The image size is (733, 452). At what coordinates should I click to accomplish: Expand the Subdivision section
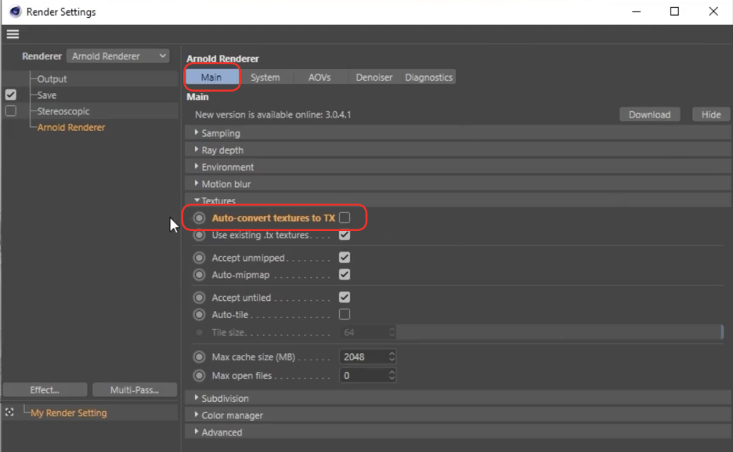pyautogui.click(x=458, y=398)
